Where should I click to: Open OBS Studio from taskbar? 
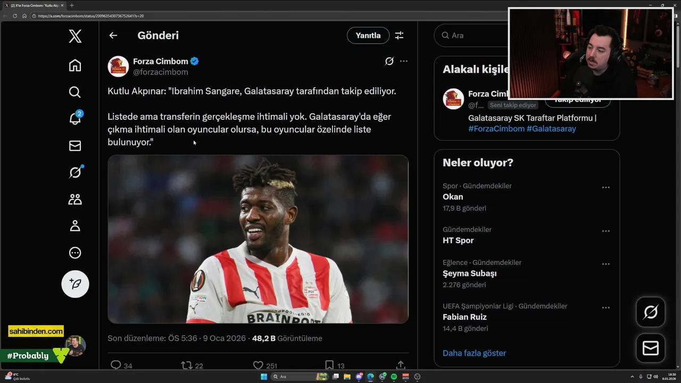(417, 377)
